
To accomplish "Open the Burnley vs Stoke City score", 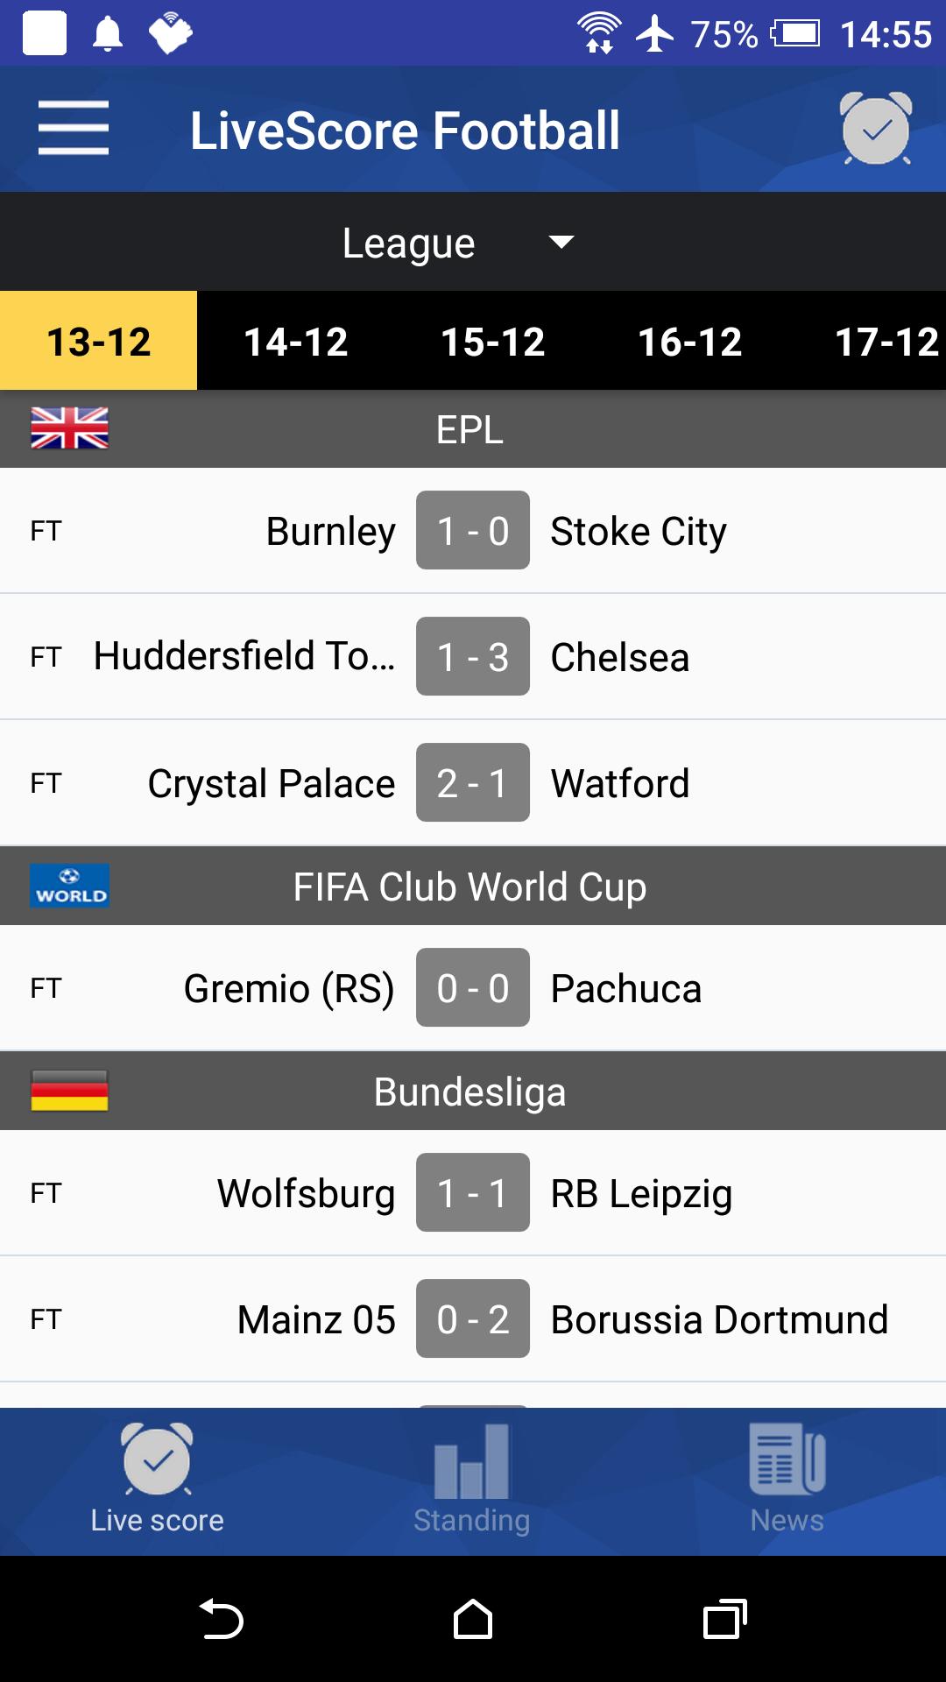I will tap(473, 531).
